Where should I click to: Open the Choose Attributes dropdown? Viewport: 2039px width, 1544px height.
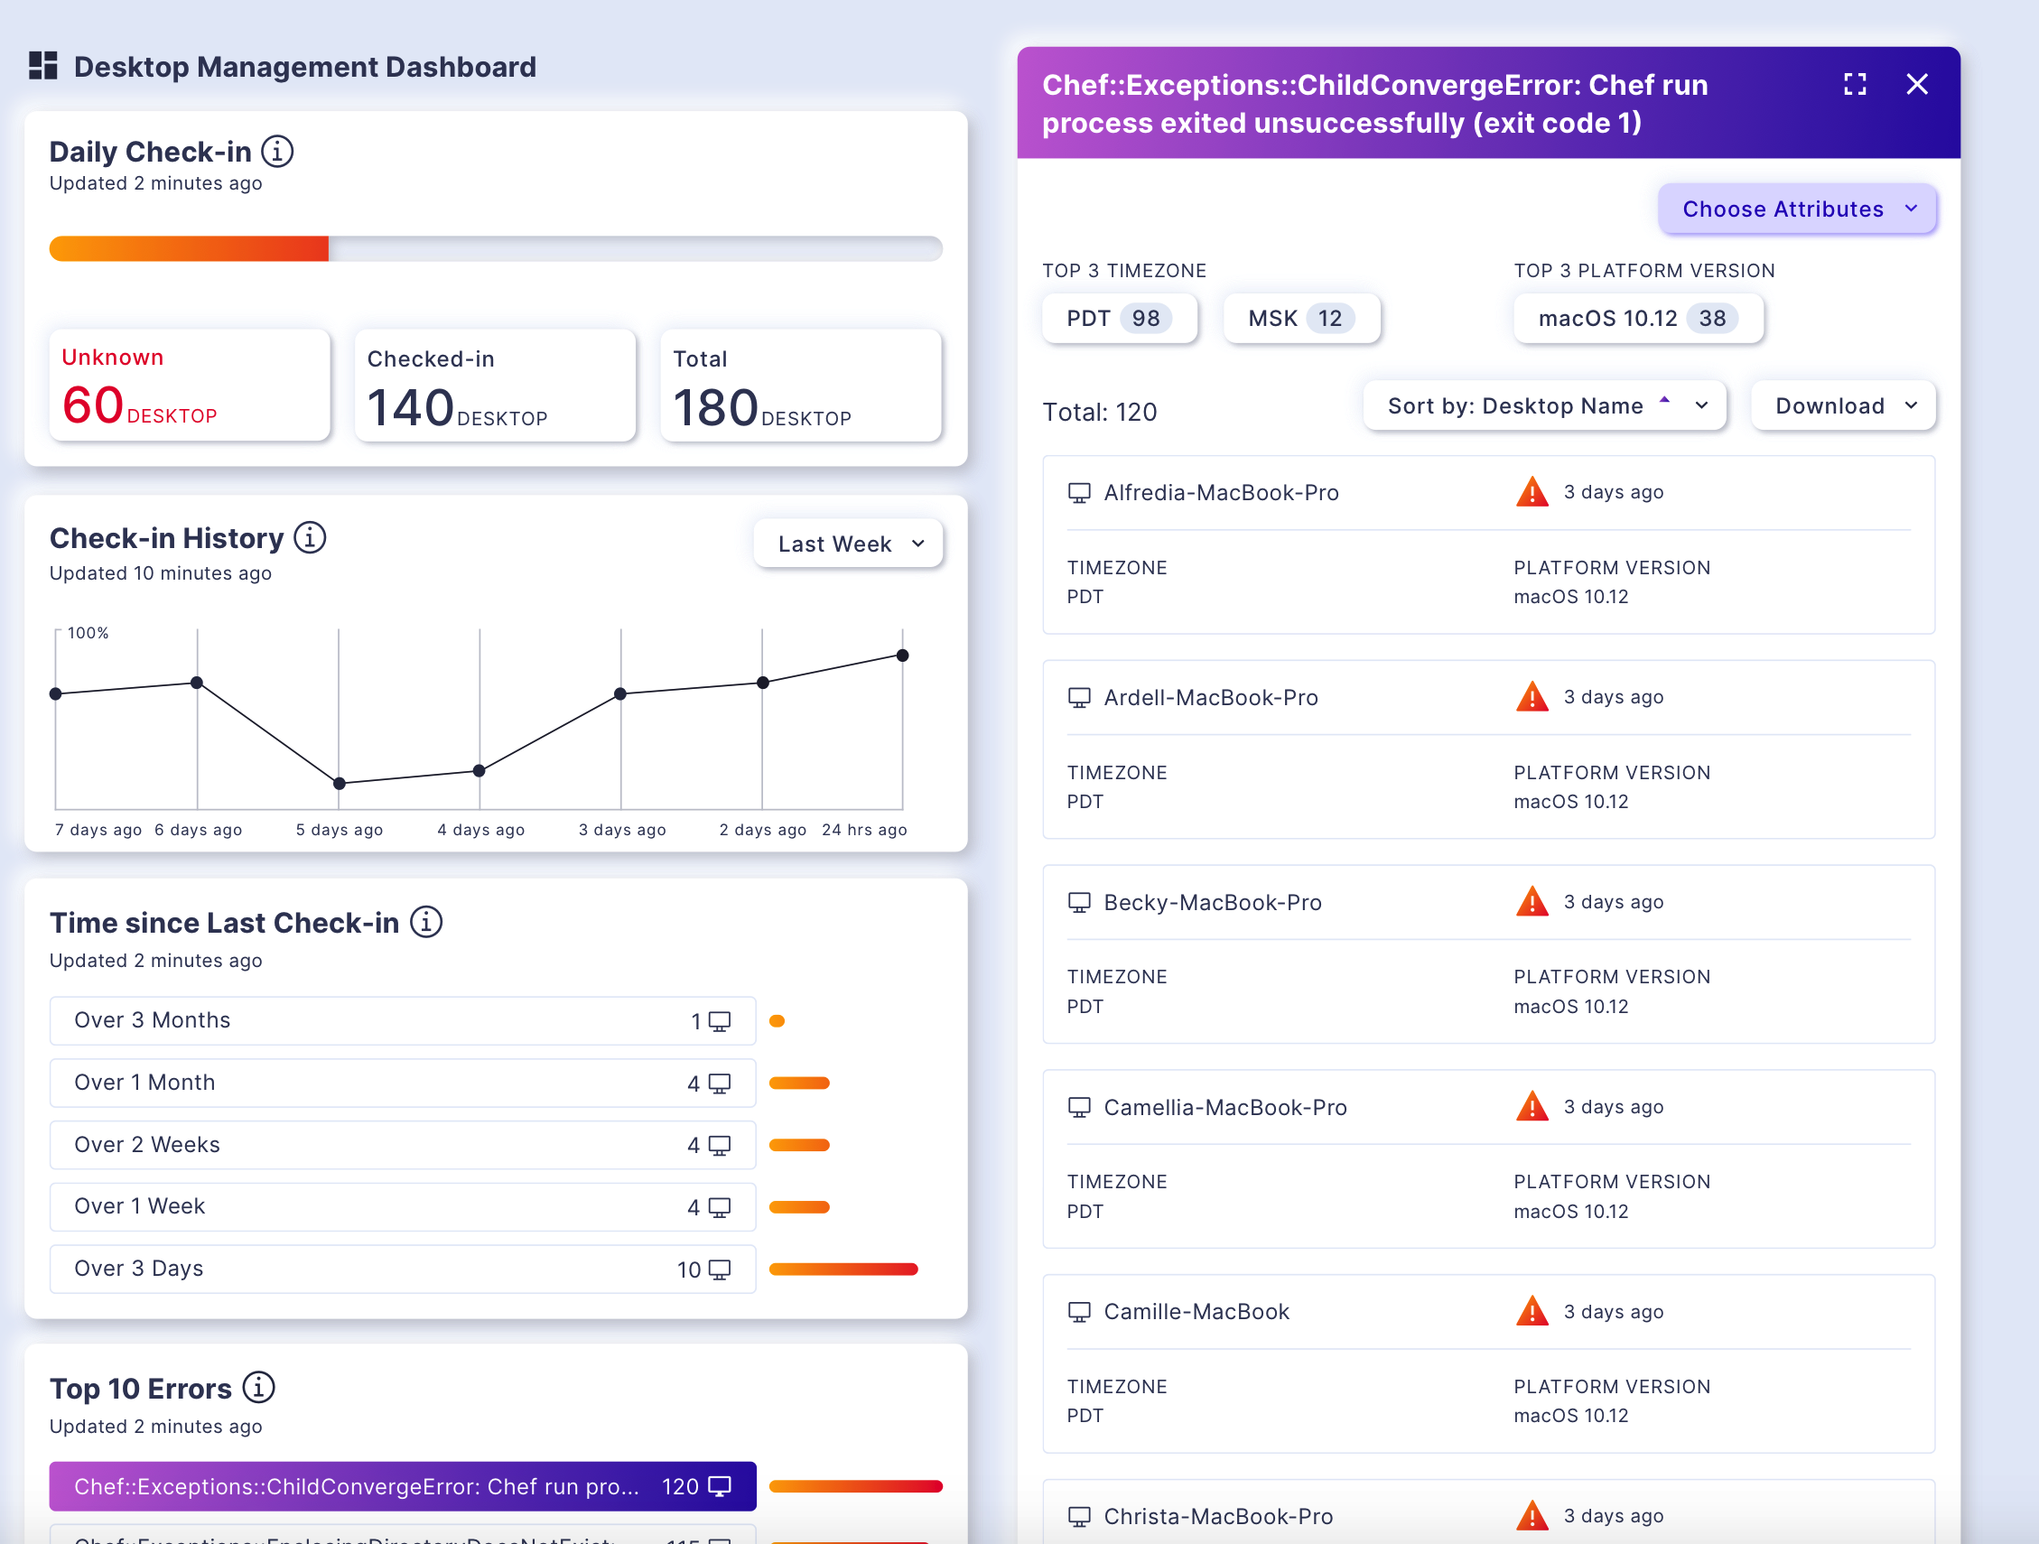click(x=1797, y=209)
